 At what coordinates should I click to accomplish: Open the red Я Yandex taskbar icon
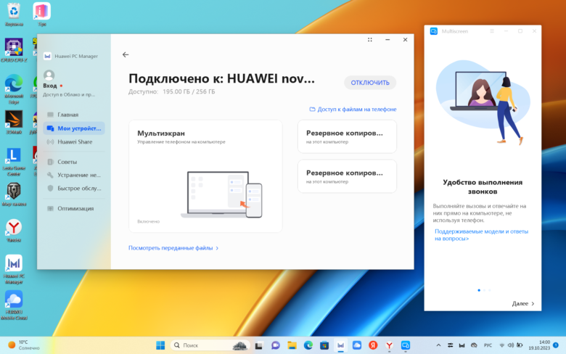(x=373, y=345)
